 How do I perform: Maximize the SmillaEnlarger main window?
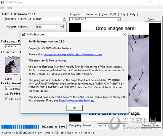point(150,2)
